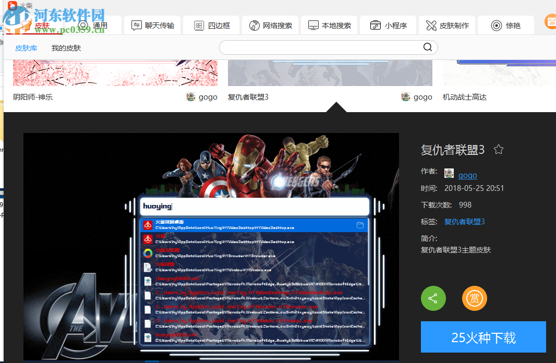Open the 本地搜索 tab
This screenshot has height=363, width=556.
pyautogui.click(x=330, y=26)
